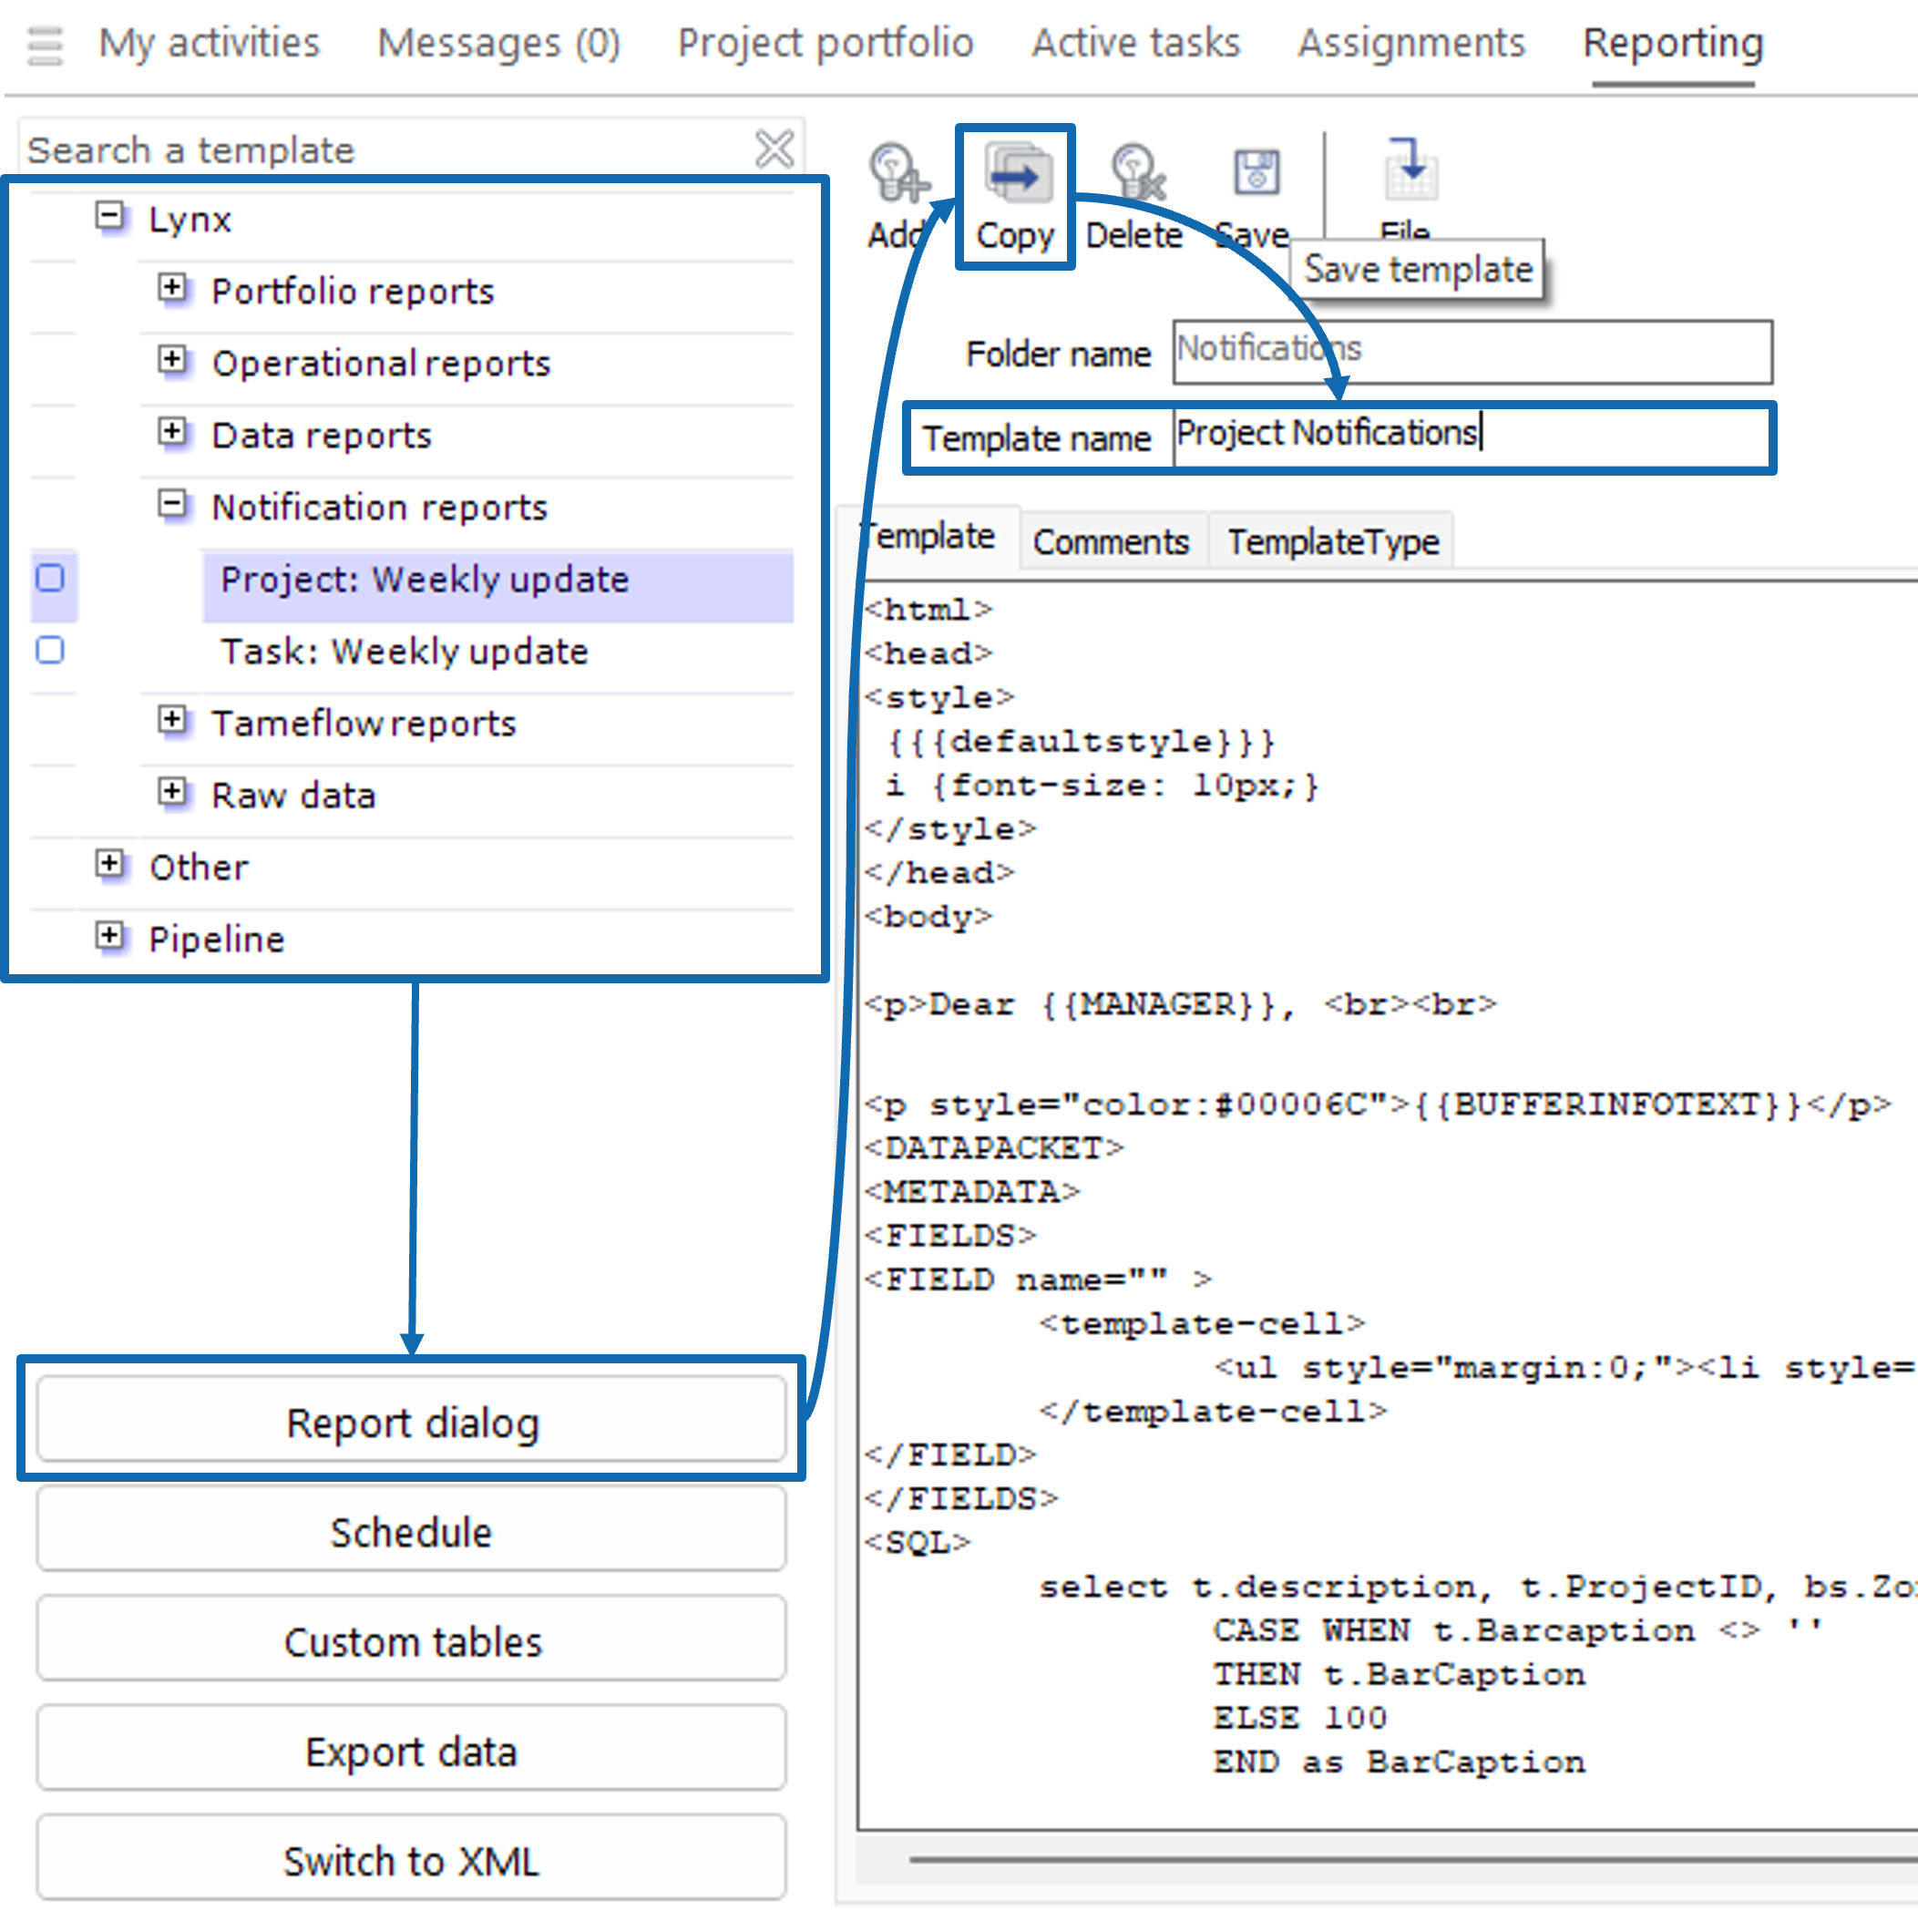The image size is (1918, 1932).
Task: Select the Tameflow reports folder label
Action: [x=364, y=723]
